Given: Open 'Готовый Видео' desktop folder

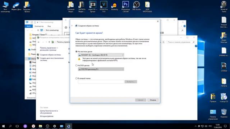Looking at the screenshot, I should 71,7.
